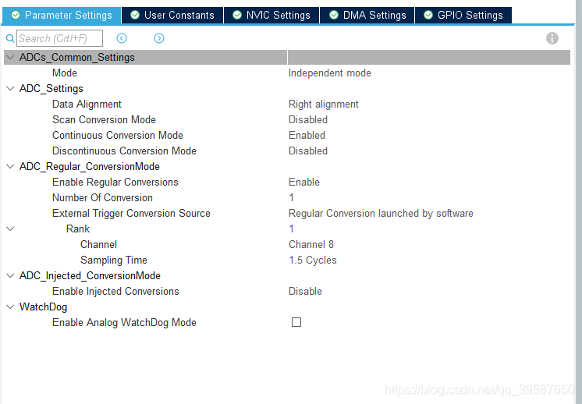Go to previous search result arrow

pyautogui.click(x=122, y=38)
